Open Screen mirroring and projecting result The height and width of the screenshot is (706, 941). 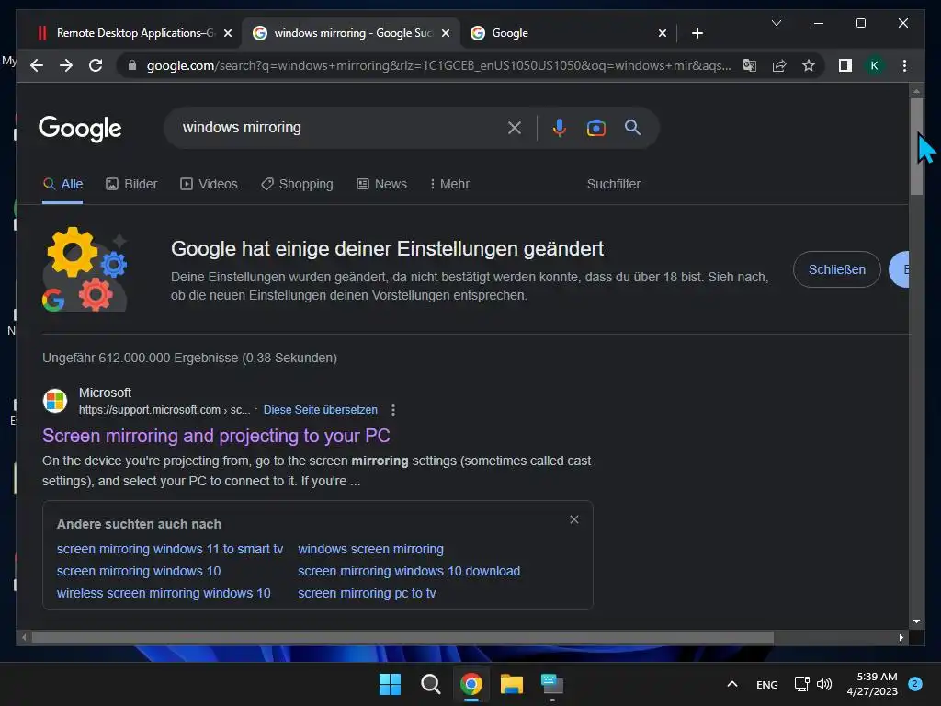216,436
